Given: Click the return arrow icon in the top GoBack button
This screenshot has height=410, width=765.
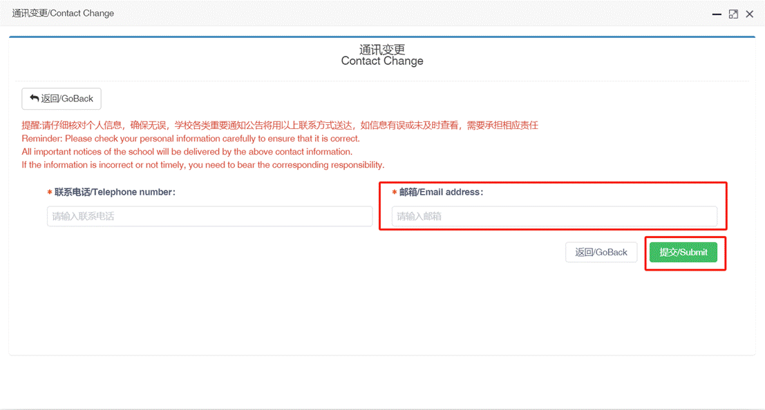Looking at the screenshot, I should tap(34, 99).
